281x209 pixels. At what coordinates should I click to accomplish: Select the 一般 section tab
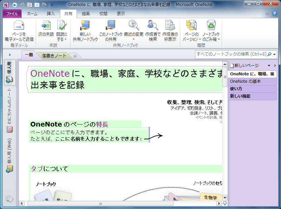click(x=29, y=55)
